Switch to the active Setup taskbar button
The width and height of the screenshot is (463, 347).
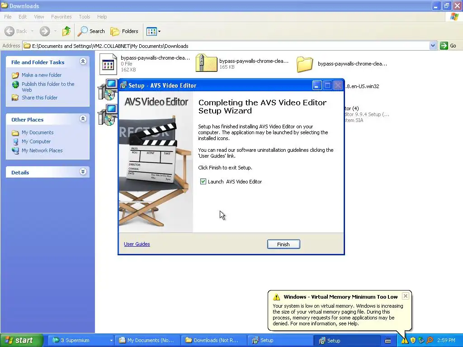point(347,341)
